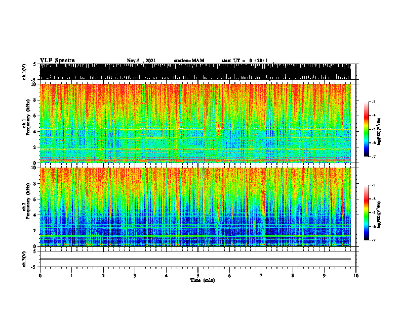This screenshot has height=309, width=401.
Task: Click the ch.1 "Frequency (kHz)" axis label
Action: 28,118
